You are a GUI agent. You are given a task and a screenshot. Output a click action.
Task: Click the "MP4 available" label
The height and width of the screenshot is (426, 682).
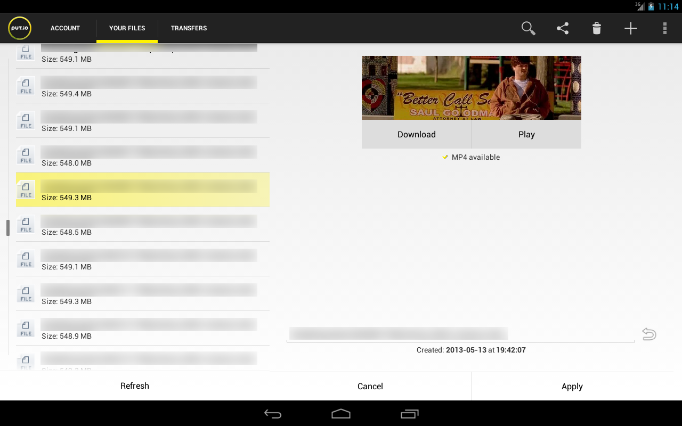(476, 157)
